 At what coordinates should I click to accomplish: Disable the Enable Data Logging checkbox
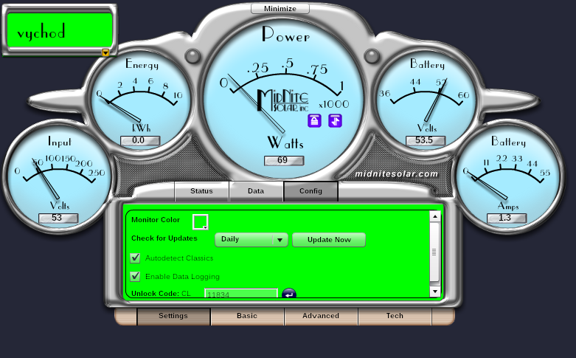pos(135,276)
